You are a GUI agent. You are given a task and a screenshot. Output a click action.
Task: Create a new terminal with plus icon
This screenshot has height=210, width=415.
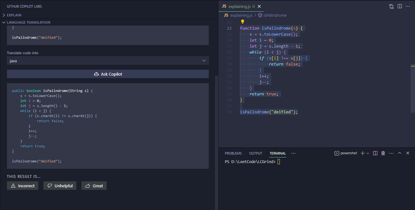[x=362, y=153]
